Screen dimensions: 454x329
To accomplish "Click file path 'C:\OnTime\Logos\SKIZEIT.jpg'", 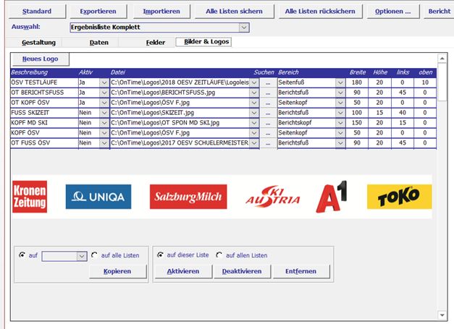I will (152, 113).
